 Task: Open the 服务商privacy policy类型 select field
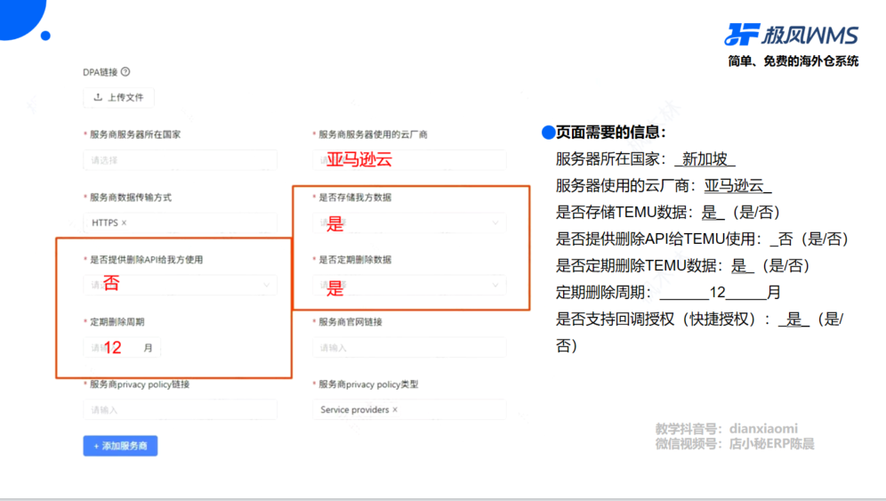click(409, 409)
